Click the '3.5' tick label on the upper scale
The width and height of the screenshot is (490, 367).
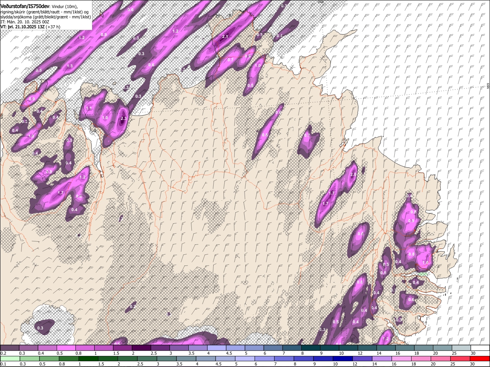coord(191,353)
